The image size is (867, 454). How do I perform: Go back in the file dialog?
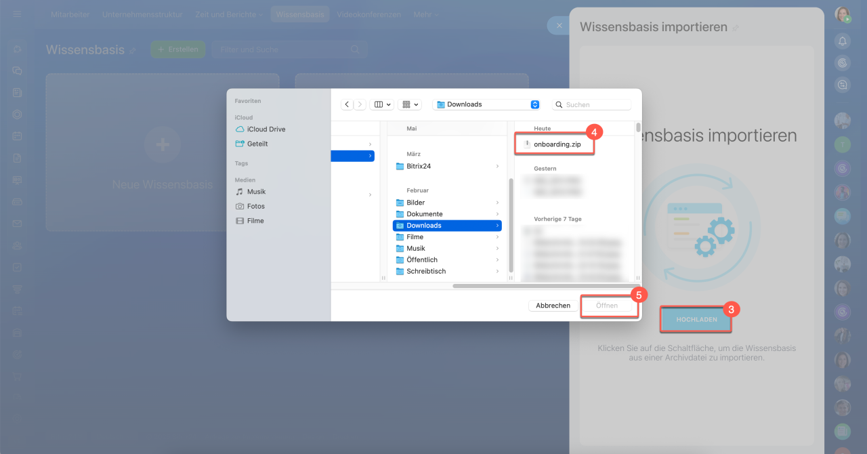pos(347,104)
